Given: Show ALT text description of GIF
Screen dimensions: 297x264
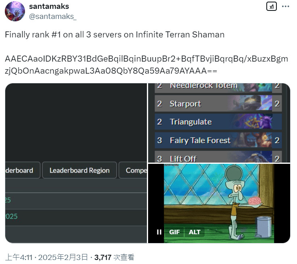Looking at the screenshot, I should pos(195,232).
